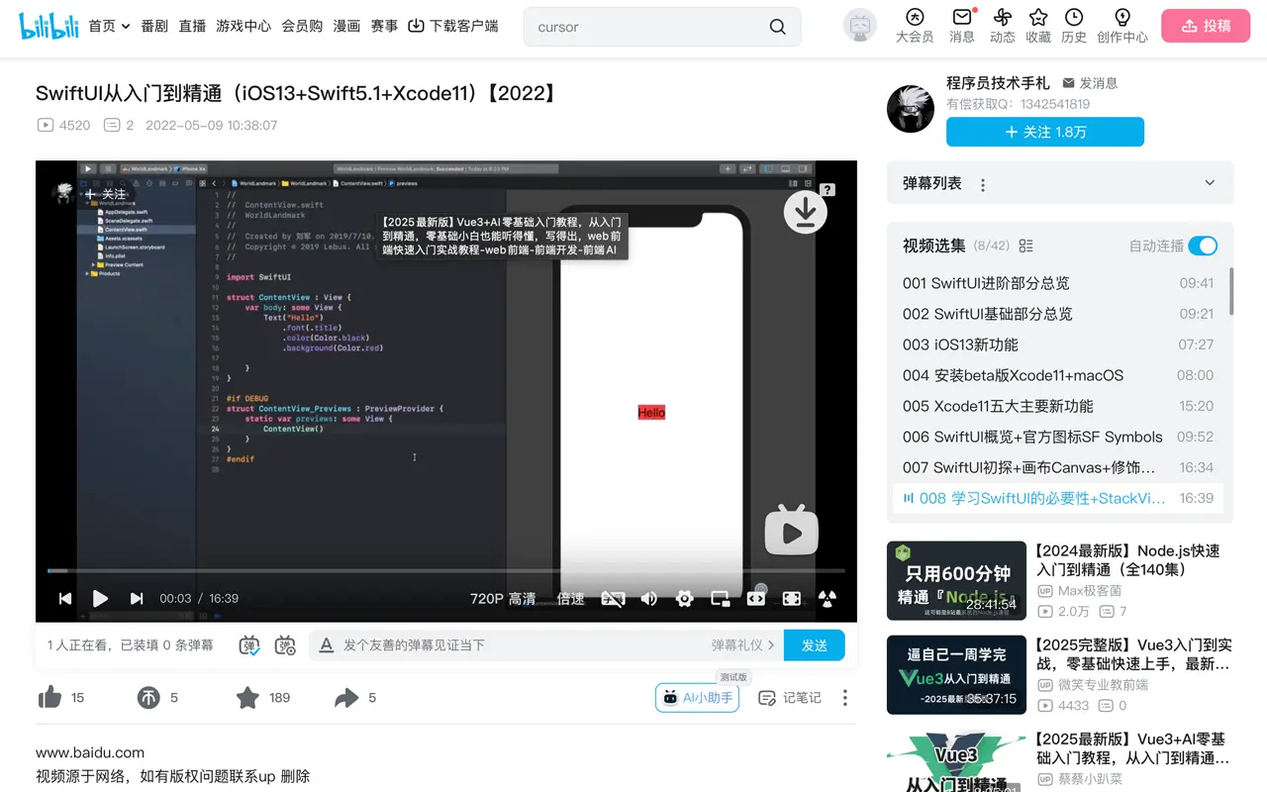Toggle danmaku visibility in player controls
The image size is (1267, 792).
click(x=615, y=598)
